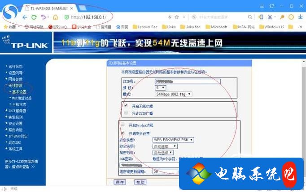Open the 模式 54Mbps dropdown
The image size is (306, 192).
pos(174,94)
